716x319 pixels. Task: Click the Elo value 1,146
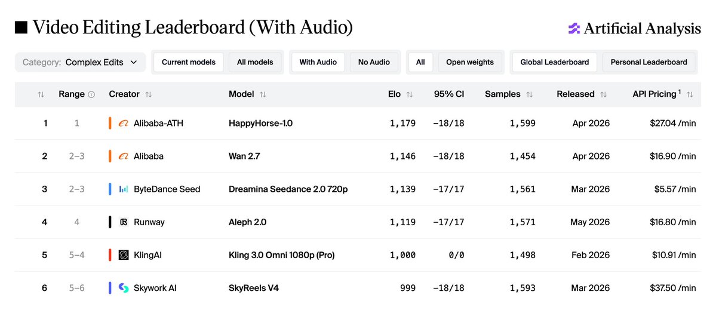(x=402, y=157)
